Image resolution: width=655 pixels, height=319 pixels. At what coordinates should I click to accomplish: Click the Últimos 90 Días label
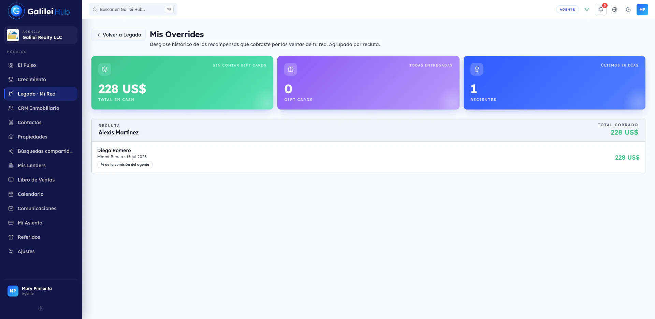click(x=620, y=66)
